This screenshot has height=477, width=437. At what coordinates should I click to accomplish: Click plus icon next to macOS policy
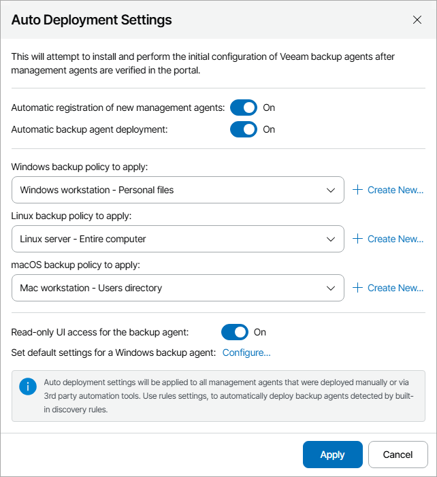click(x=358, y=288)
